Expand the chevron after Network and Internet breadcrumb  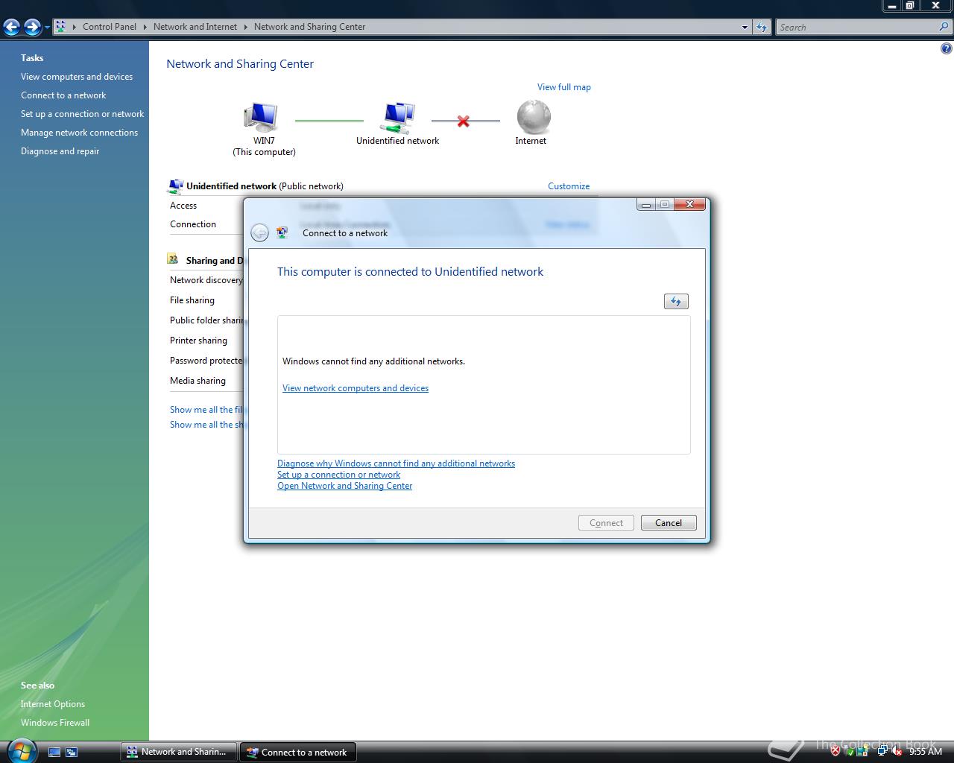(246, 27)
